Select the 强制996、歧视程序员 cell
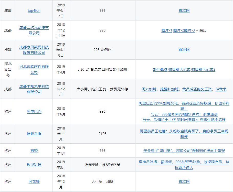Image resolution: width=233 pixels, height=192 pixels. (102, 165)
